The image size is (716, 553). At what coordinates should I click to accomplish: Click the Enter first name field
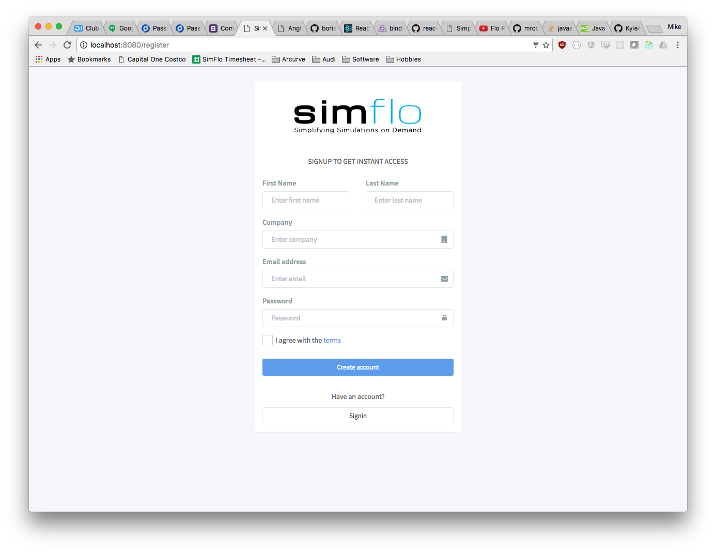click(x=306, y=201)
